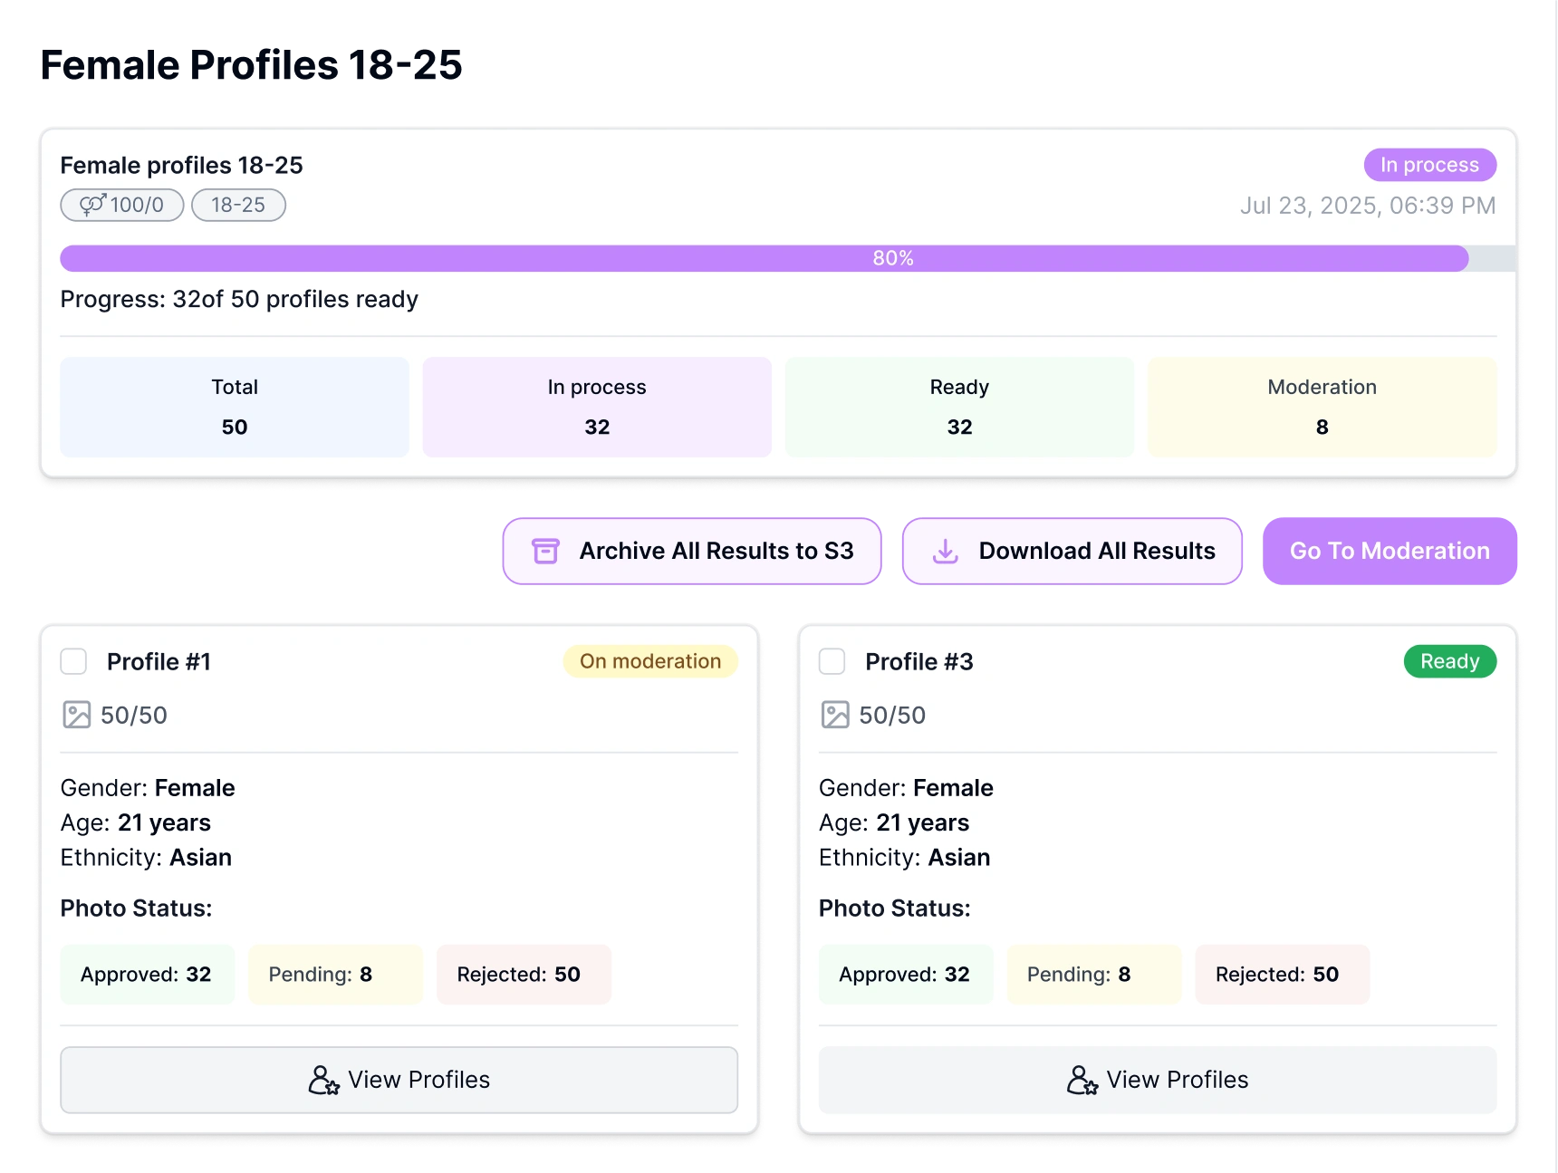Click the archive icon on Archive All Results
Screen dimensions: 1558x1173
pos(545,551)
